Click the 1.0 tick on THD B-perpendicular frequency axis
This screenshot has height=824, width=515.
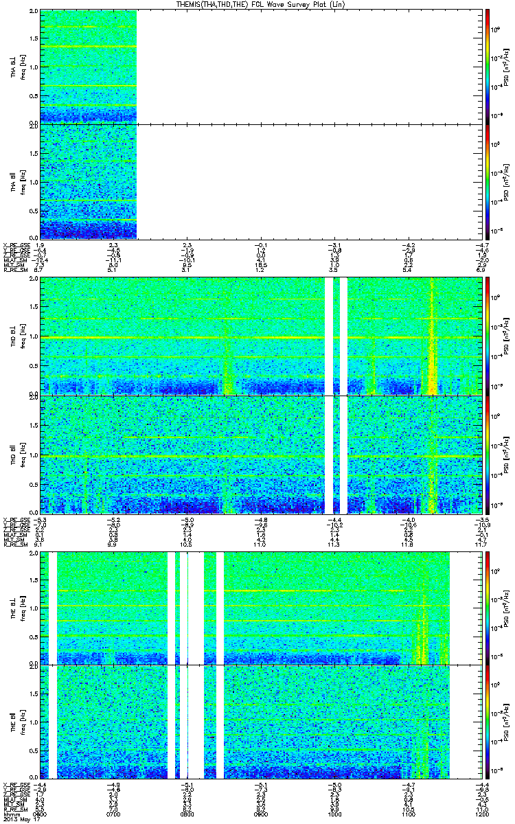coord(33,336)
